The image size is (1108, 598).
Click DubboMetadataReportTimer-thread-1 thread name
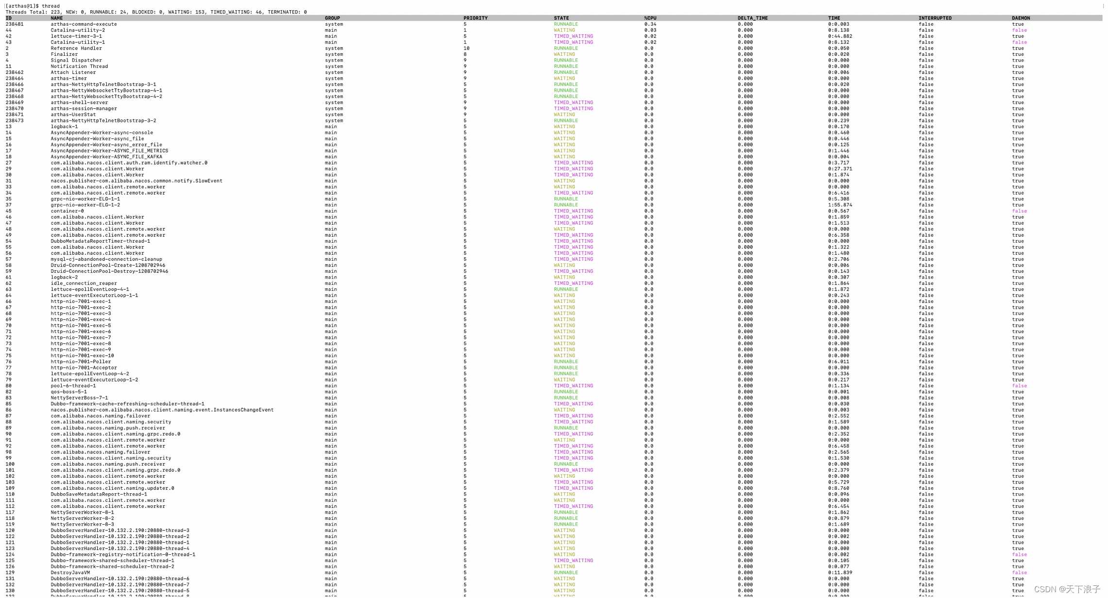click(x=101, y=241)
